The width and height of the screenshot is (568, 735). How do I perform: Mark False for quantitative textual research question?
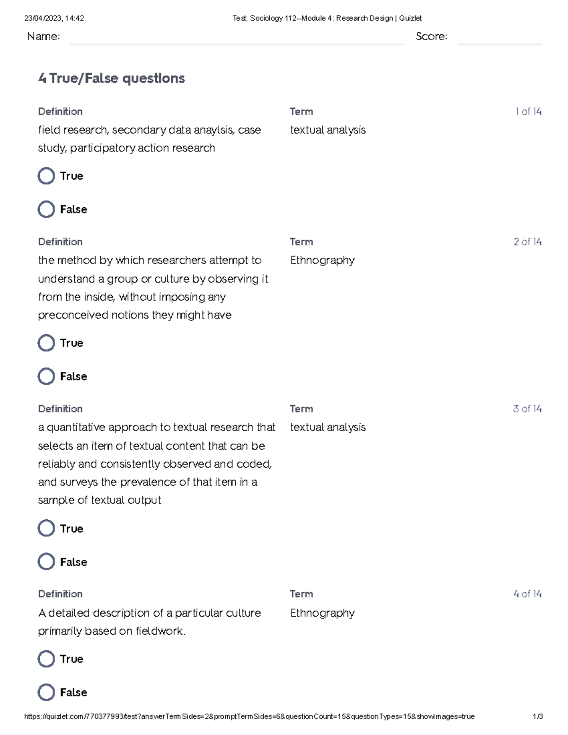click(46, 562)
